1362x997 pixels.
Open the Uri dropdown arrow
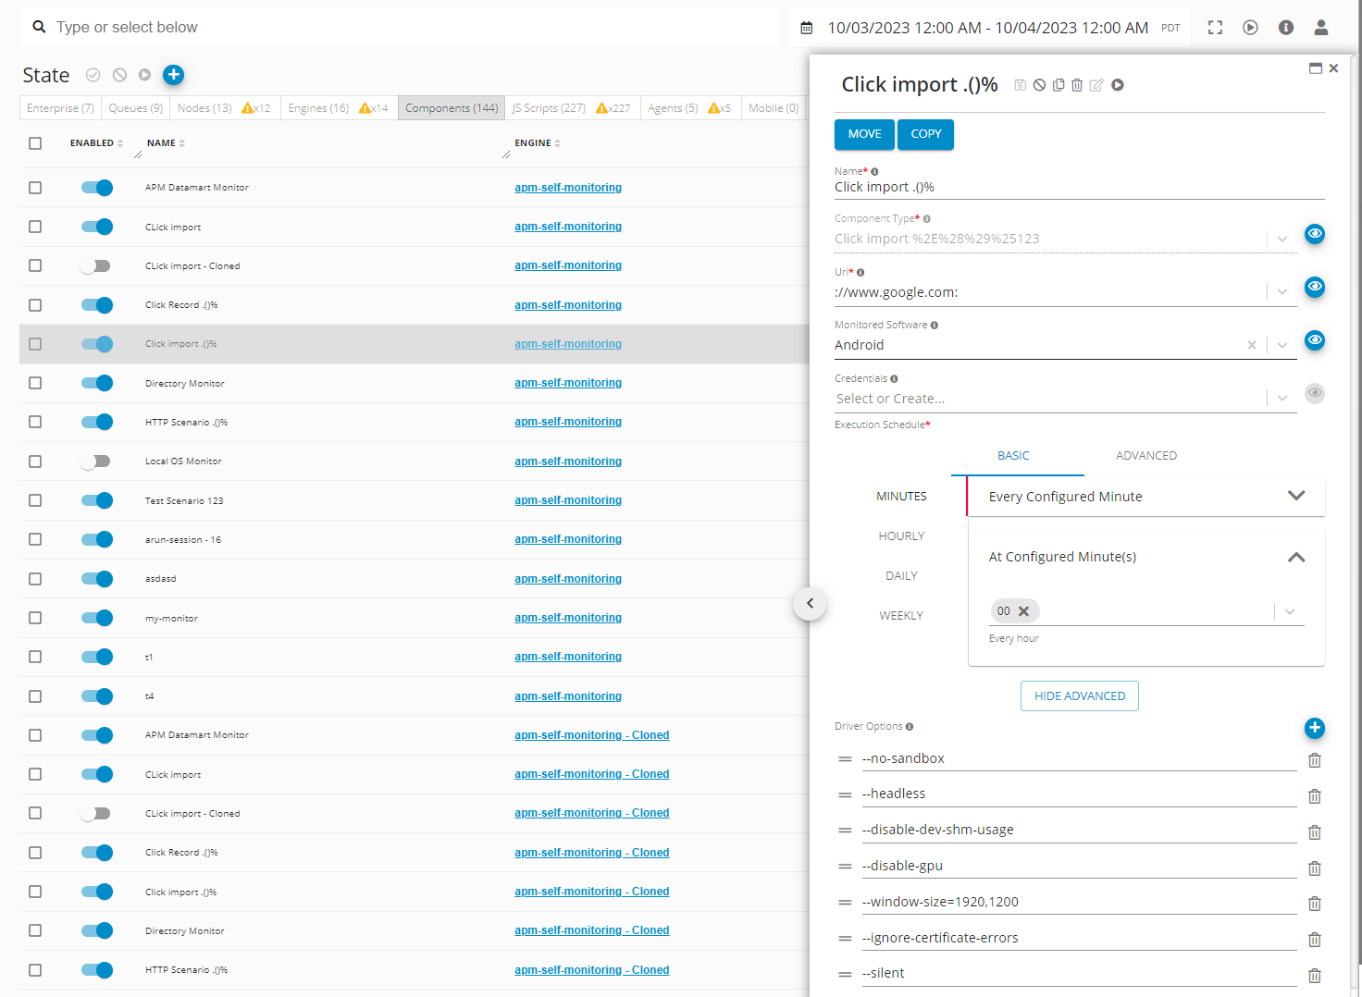coord(1282,292)
